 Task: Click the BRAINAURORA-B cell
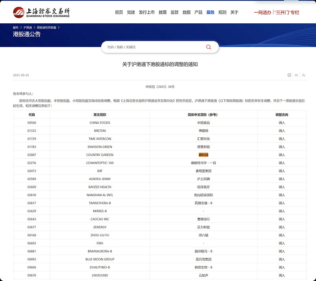point(100,251)
